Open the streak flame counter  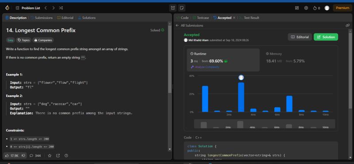pos(316,8)
